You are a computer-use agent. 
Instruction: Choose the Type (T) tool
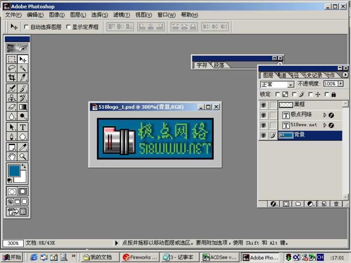click(x=23, y=127)
